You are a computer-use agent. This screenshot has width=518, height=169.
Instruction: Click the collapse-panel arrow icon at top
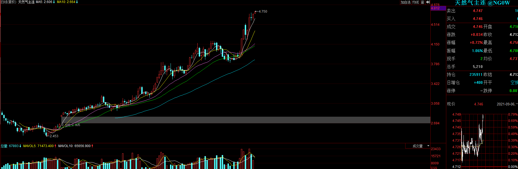point(428,2)
